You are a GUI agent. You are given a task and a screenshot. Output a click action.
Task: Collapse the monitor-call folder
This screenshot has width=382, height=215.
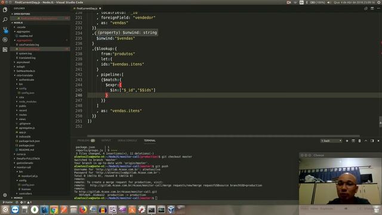pos(23,167)
